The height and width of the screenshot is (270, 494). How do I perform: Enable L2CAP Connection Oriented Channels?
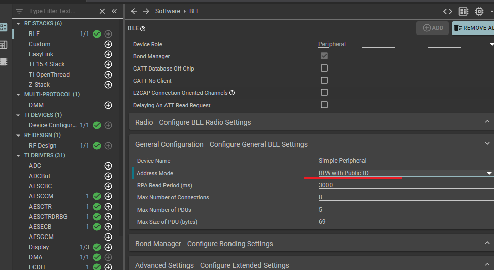point(324,92)
